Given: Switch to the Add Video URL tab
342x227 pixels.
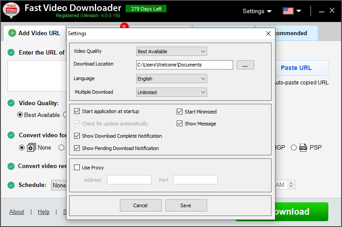Looking at the screenshot, I should [x=34, y=33].
